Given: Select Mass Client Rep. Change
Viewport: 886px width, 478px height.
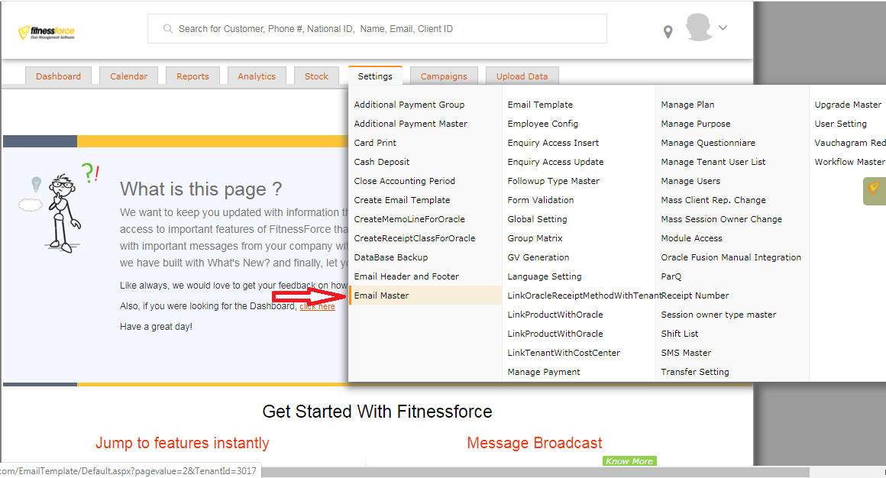Looking at the screenshot, I should [713, 201].
